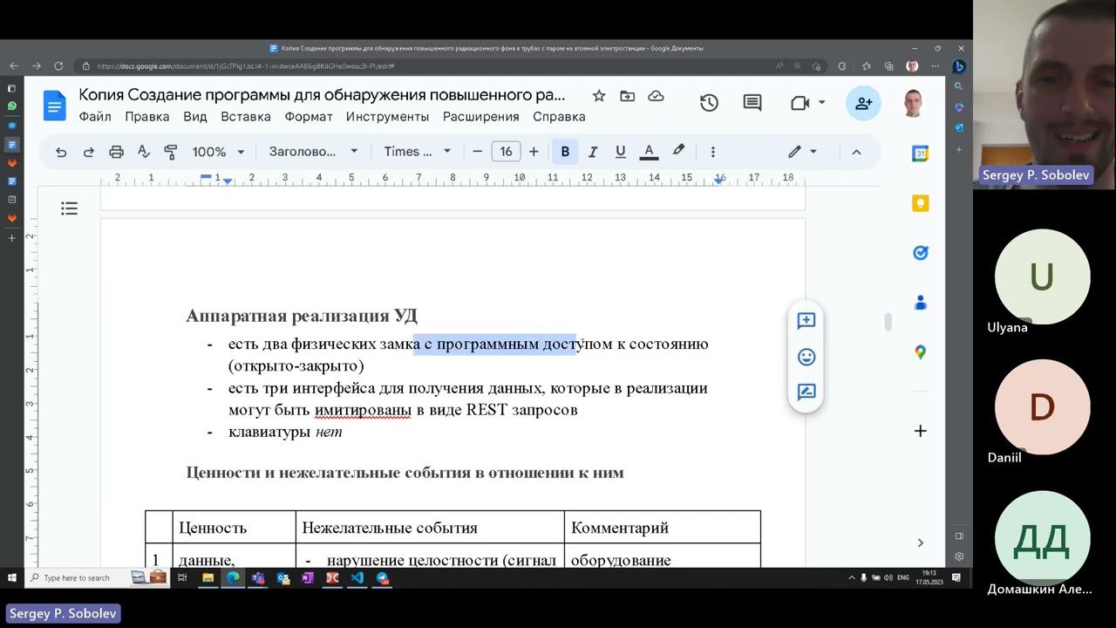Open version history clock icon

tap(709, 103)
